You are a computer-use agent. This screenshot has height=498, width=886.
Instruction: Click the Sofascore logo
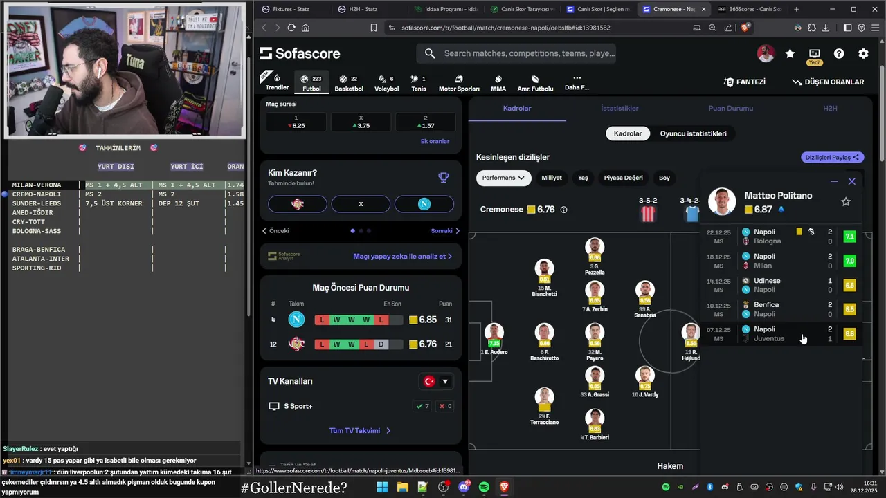300,53
